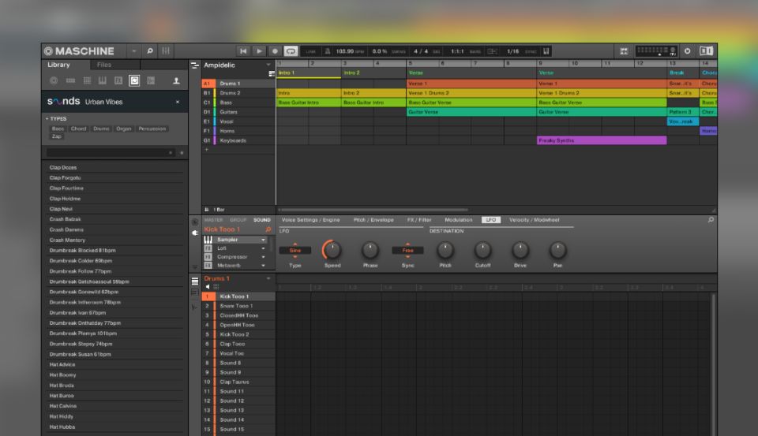Toggle the follow playhead icon
The width and height of the screenshot is (758, 436).
[x=492, y=51]
